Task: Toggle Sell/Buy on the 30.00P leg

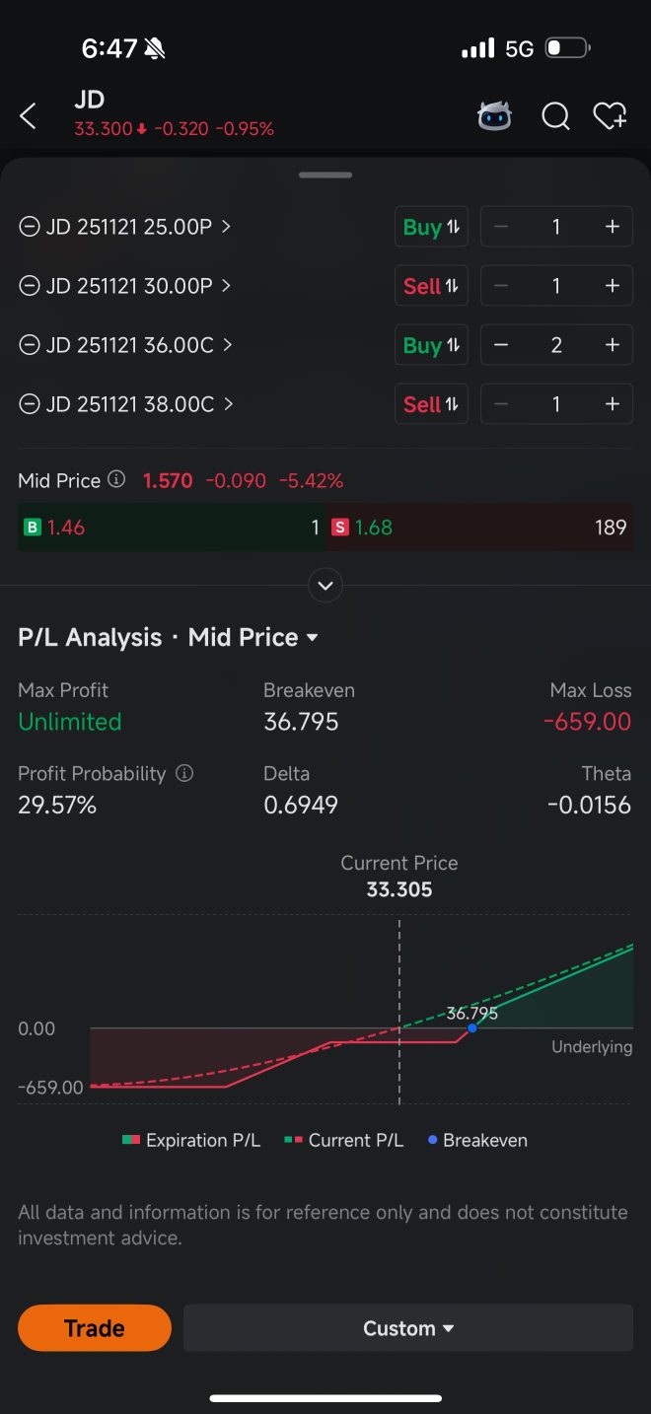Action: pyautogui.click(x=431, y=286)
